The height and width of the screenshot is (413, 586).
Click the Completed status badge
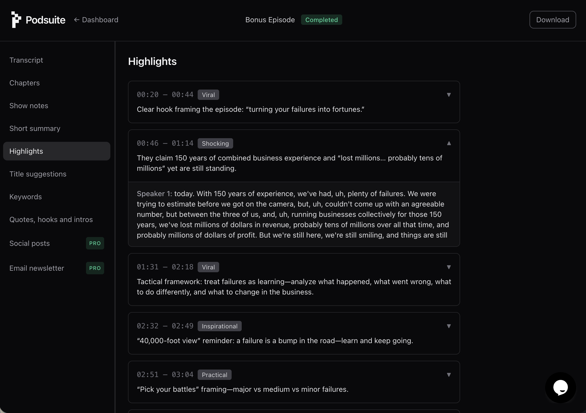tap(321, 20)
